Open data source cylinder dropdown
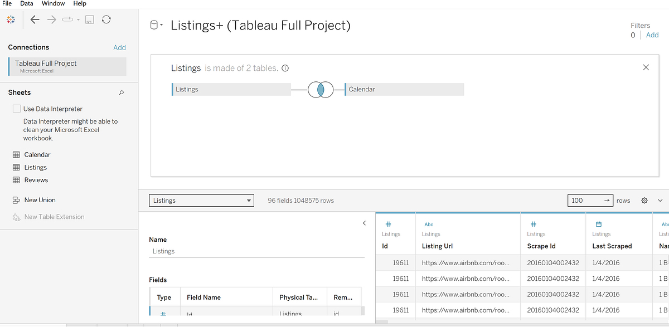This screenshot has width=669, height=327. point(157,25)
